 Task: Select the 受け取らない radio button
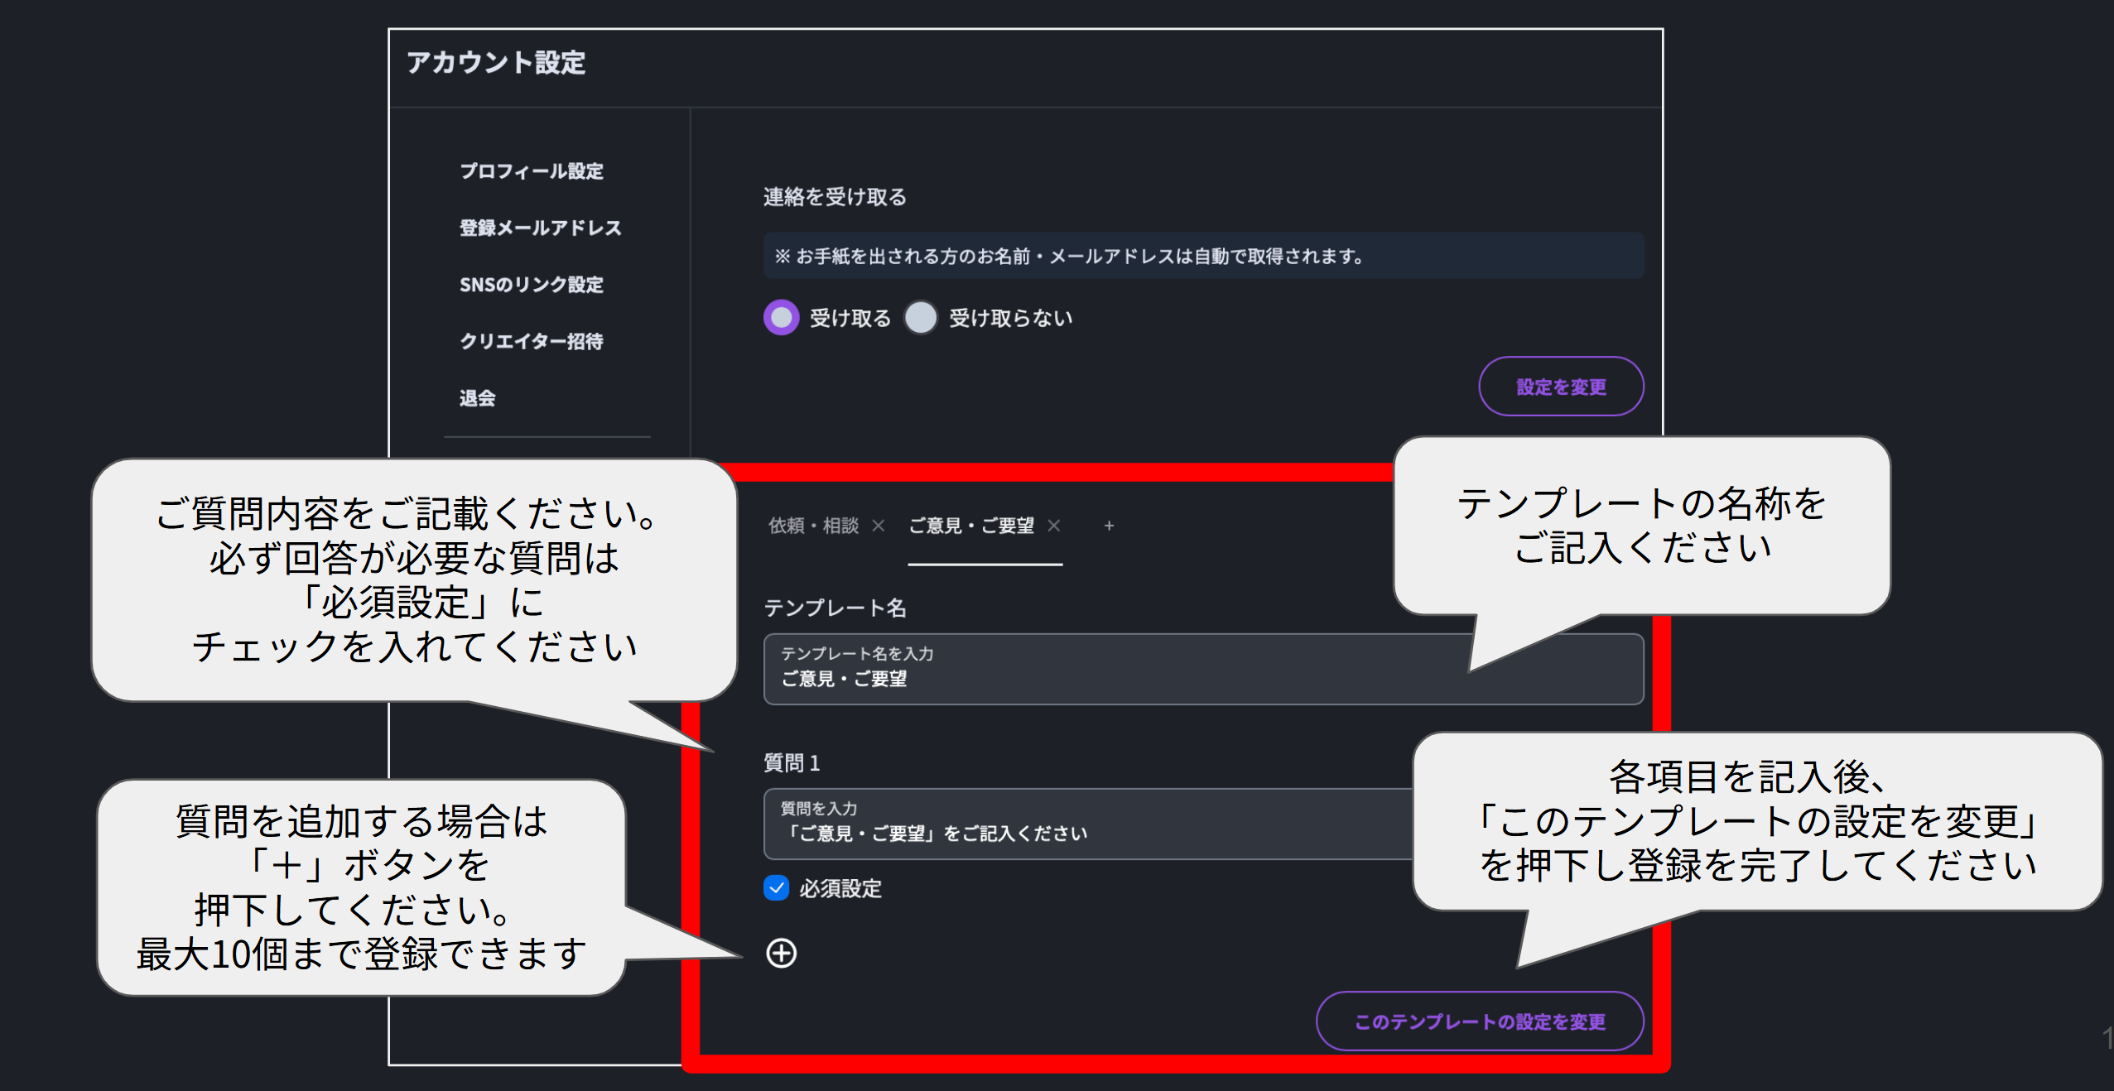click(x=921, y=317)
